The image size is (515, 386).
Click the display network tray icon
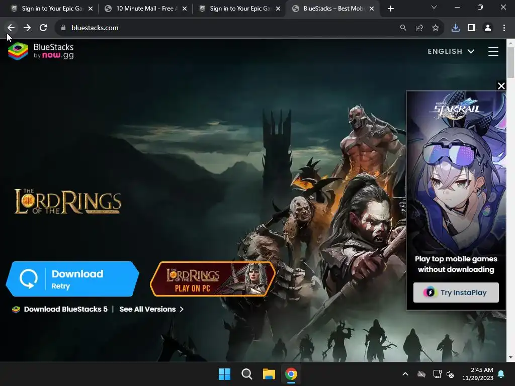(x=437, y=374)
